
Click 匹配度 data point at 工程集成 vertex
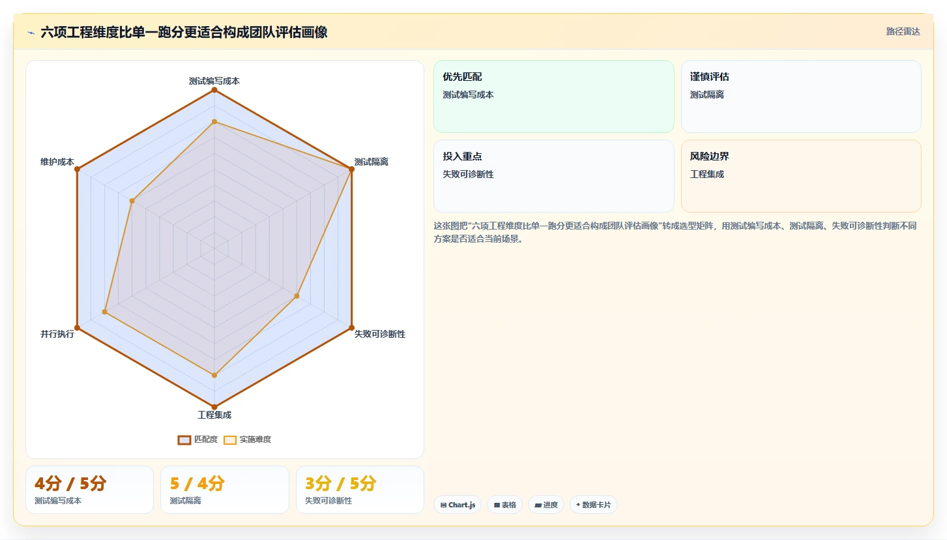coord(214,407)
